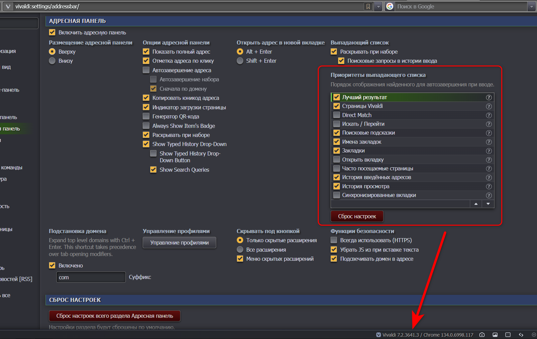The height and width of the screenshot is (339, 537).
Task: Select Лучший результат priority row
Action: tap(412, 97)
